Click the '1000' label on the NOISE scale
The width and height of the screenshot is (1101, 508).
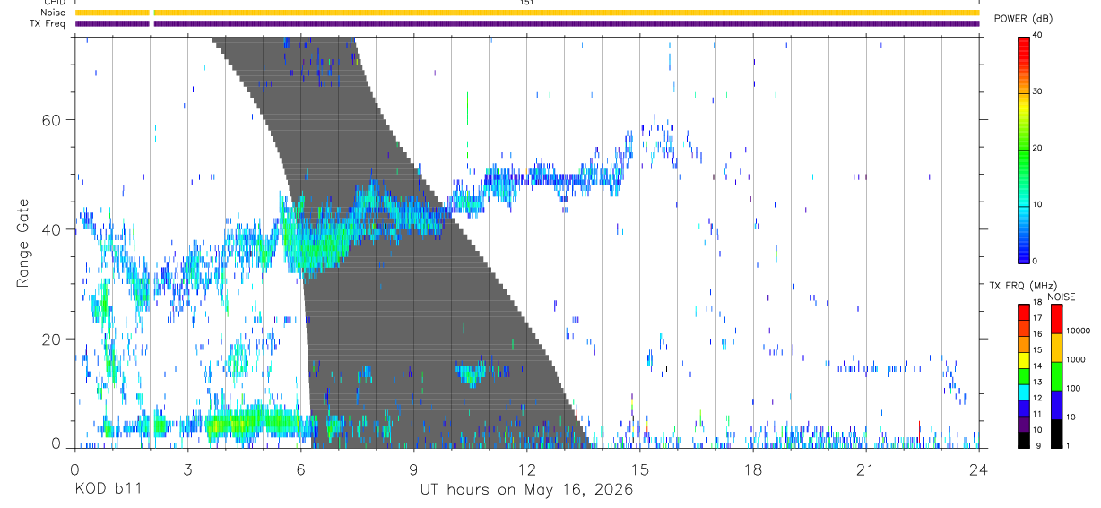click(x=1078, y=360)
